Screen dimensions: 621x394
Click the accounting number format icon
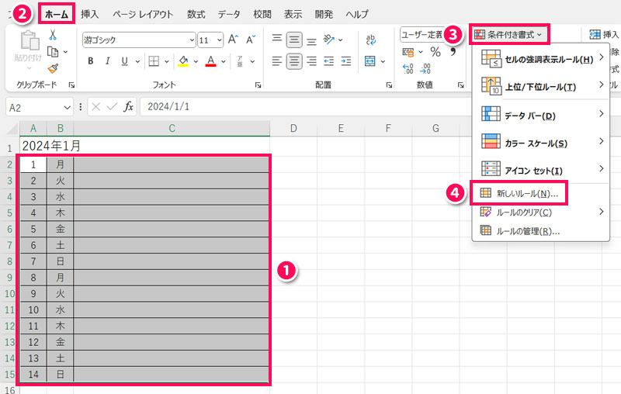click(408, 52)
